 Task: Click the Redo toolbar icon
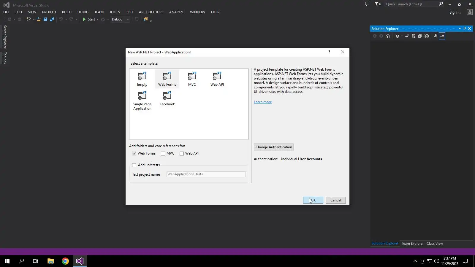[x=71, y=19]
